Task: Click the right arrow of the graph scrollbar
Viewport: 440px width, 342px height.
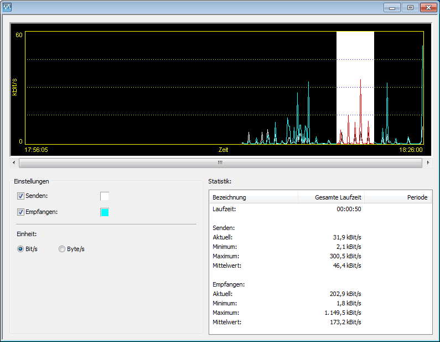Action: (x=427, y=162)
